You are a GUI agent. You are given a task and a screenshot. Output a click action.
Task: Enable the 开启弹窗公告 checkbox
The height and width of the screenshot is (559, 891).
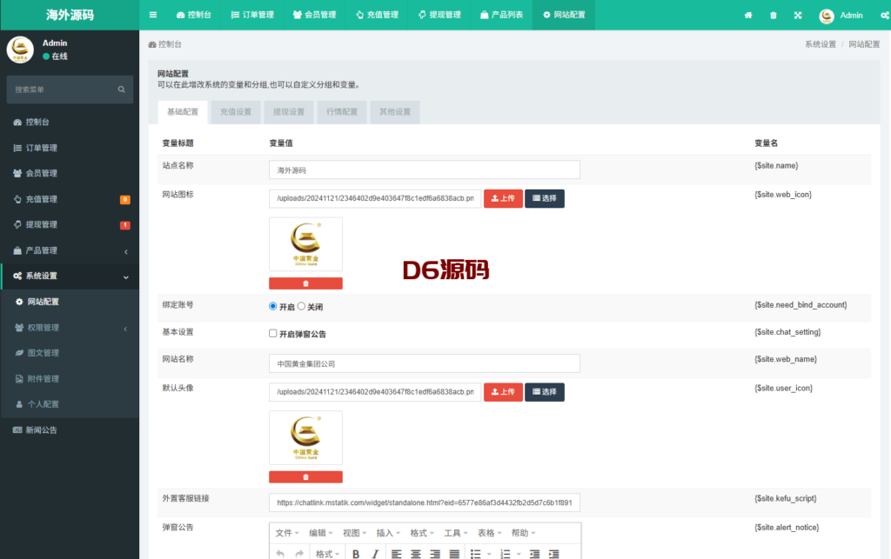pos(273,334)
